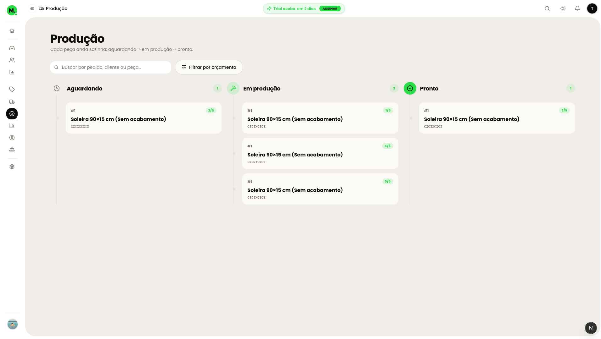
Task: Click the profile photo at sidebar bottom
Action: coord(13,324)
